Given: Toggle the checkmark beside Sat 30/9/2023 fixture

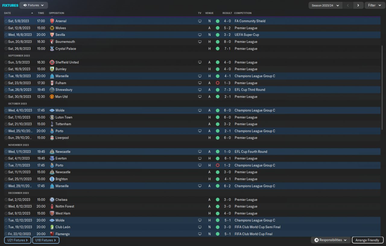Looking at the screenshot, I should 6,97.
